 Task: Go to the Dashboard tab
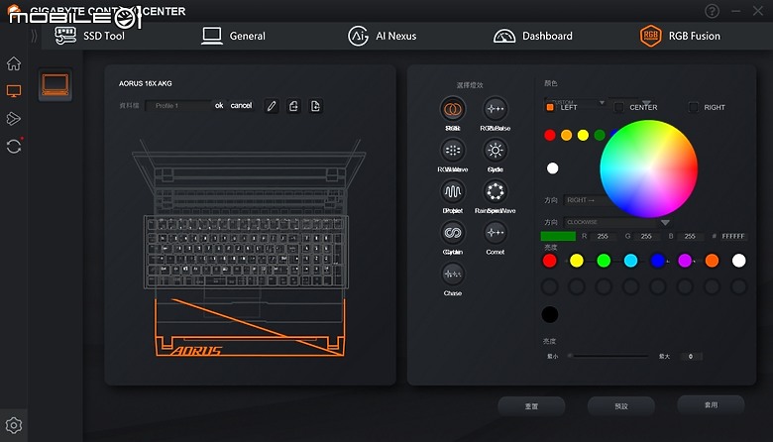(x=533, y=36)
